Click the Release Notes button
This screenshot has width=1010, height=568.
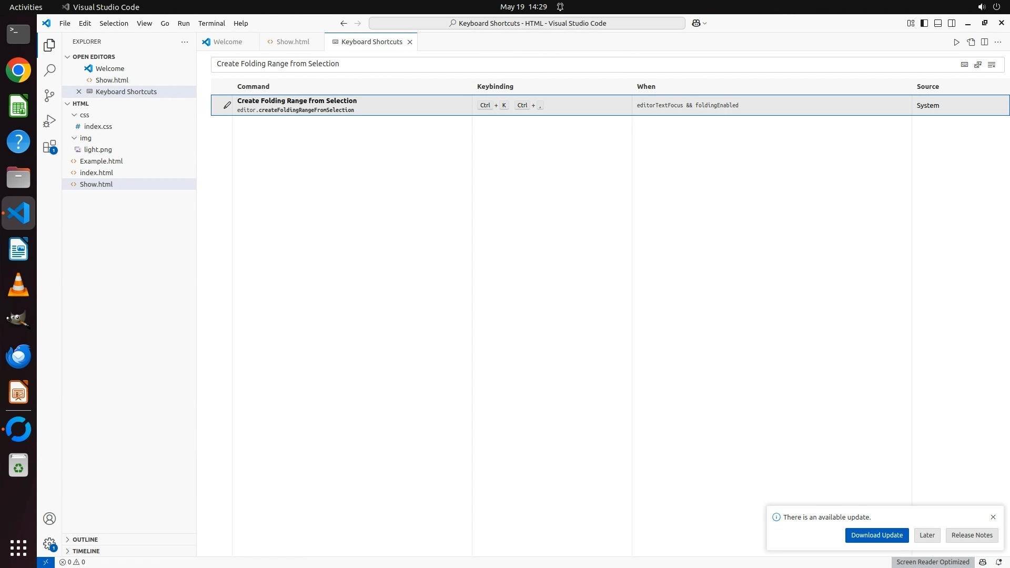tap(972, 535)
